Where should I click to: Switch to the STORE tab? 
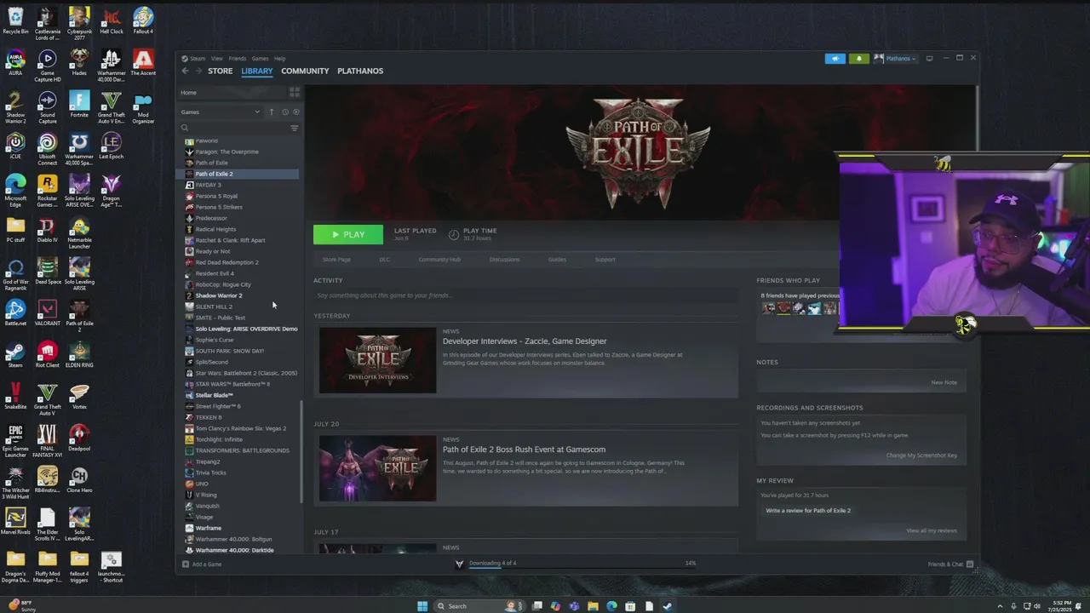coord(220,72)
